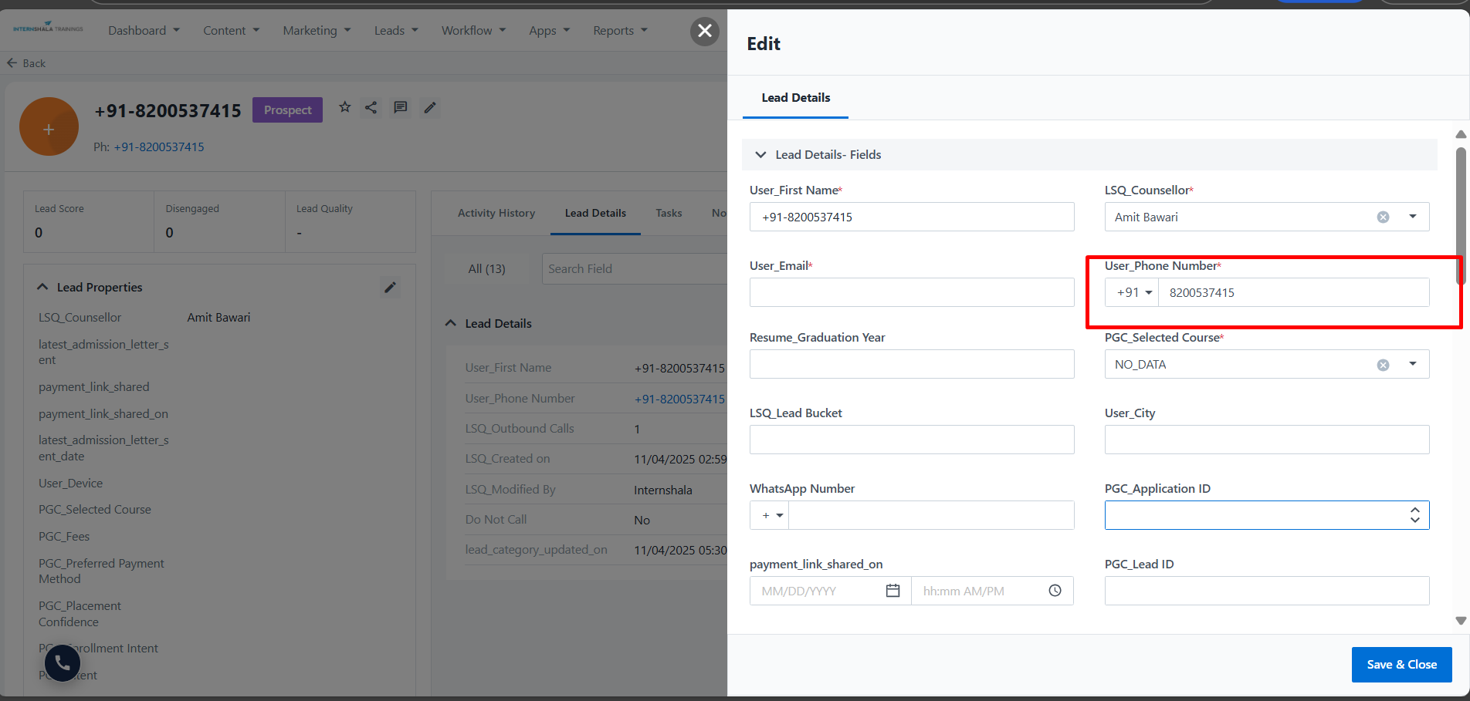Click the pencil icon beside Prospect badge
Image resolution: width=1470 pixels, height=701 pixels.
click(430, 107)
